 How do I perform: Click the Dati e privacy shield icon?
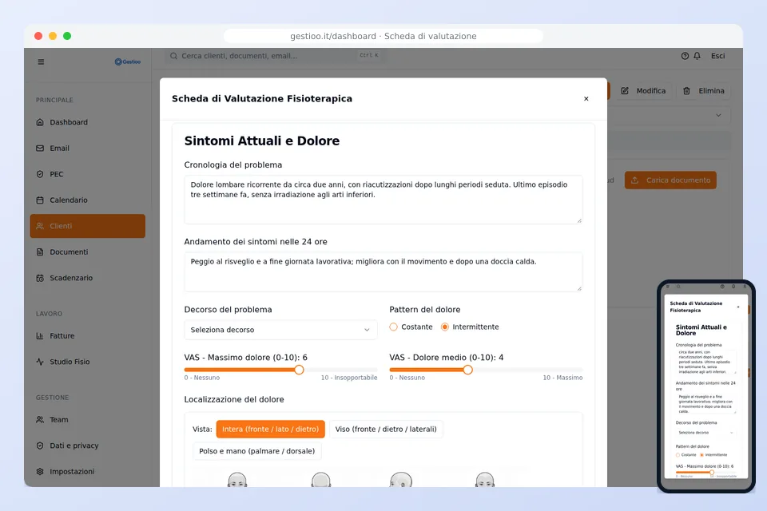(40, 446)
